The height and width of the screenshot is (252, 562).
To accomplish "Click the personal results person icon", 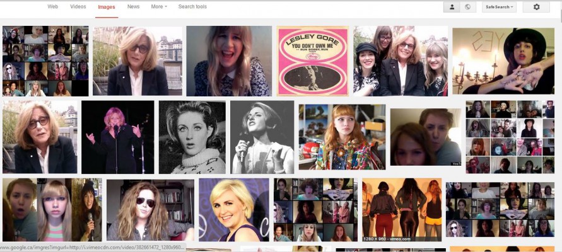I will (x=451, y=7).
